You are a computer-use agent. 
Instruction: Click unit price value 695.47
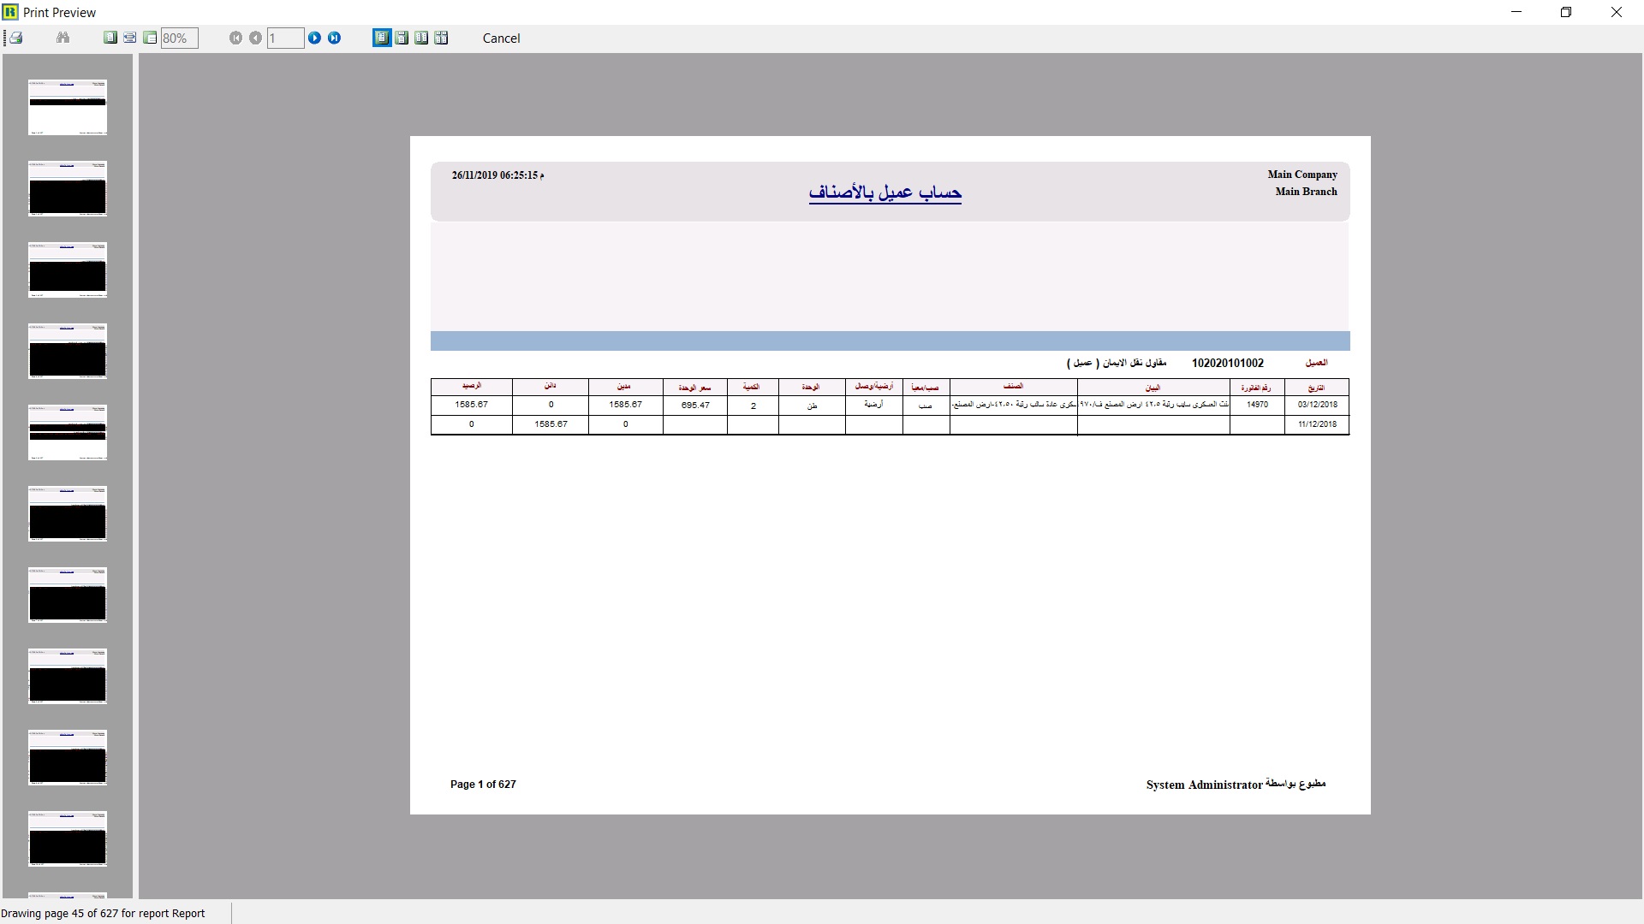coord(695,406)
